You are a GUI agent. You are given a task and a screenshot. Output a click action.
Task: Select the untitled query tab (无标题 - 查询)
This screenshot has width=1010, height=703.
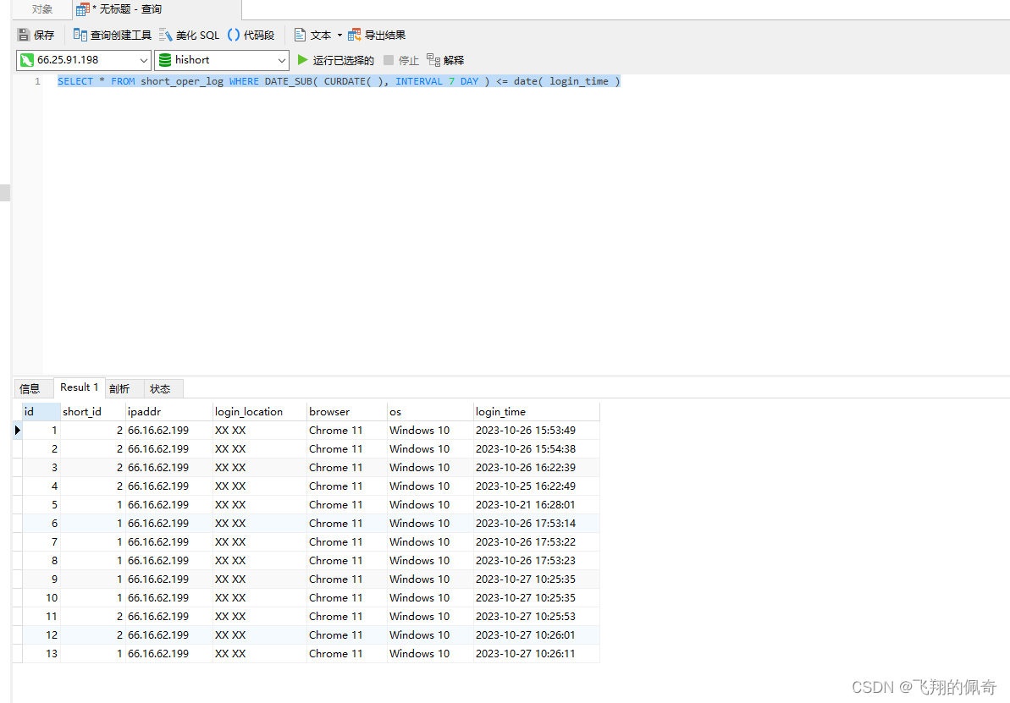[157, 9]
